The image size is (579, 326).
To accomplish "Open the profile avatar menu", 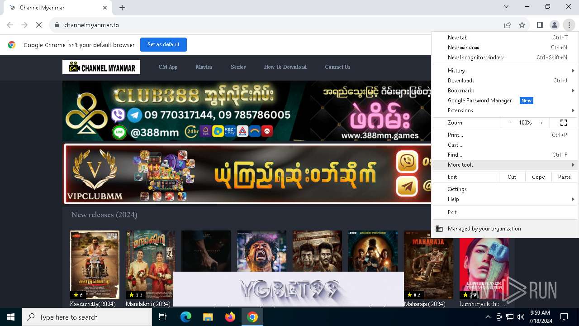I will 554,25.
